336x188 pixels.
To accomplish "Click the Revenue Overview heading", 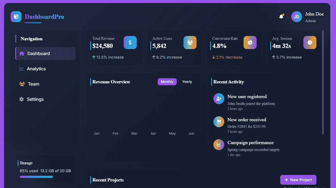I will coord(111,82).
